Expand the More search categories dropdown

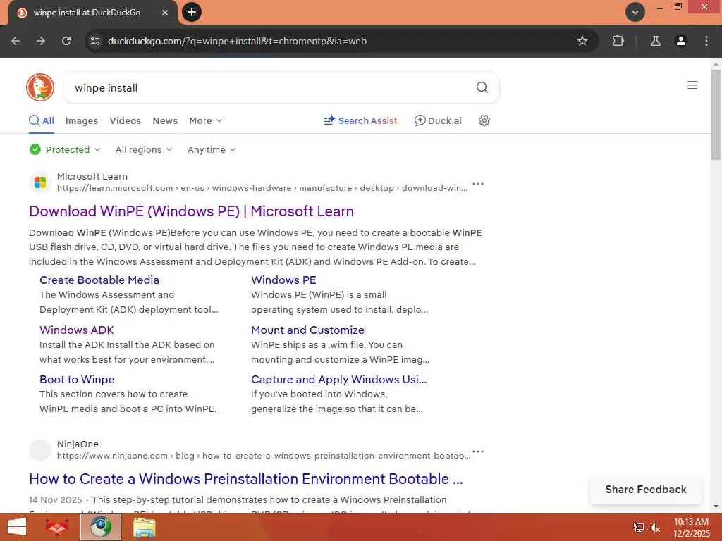[x=205, y=120]
